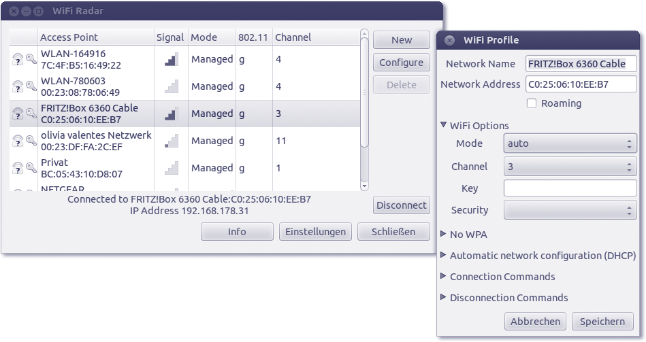Expand the No WPA section
Screen dimensions: 646x342
[445, 235]
